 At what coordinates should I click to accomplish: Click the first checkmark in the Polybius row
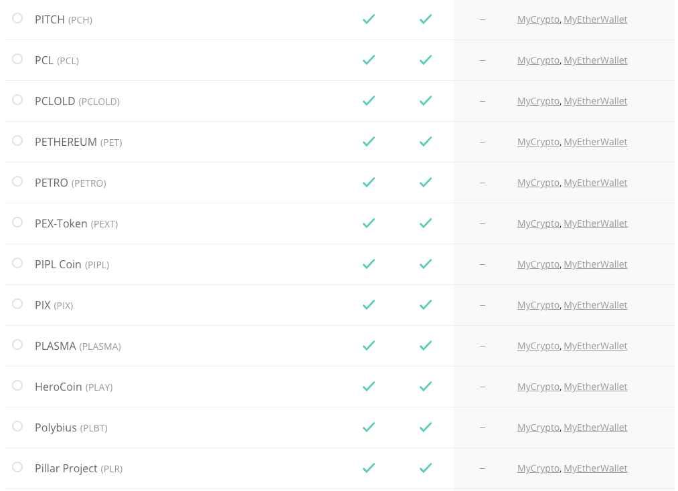click(x=369, y=427)
